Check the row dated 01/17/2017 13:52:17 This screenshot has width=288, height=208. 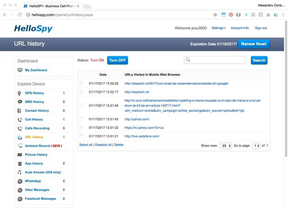(81, 92)
